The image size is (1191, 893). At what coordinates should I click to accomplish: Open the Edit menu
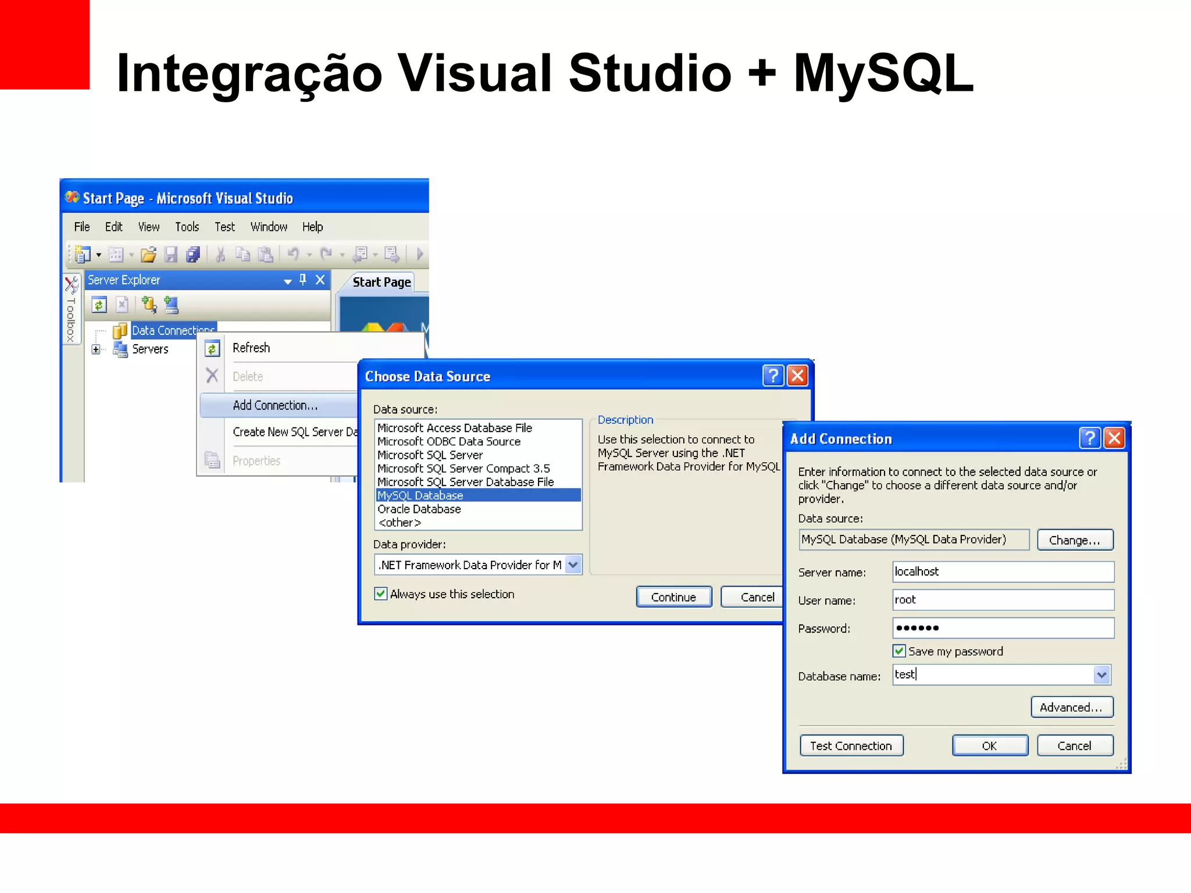click(x=114, y=227)
